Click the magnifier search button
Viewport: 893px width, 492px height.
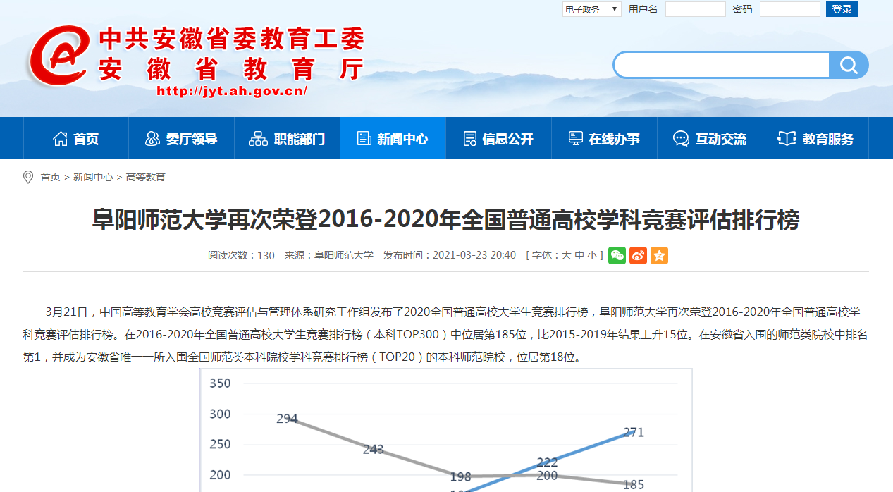click(849, 66)
